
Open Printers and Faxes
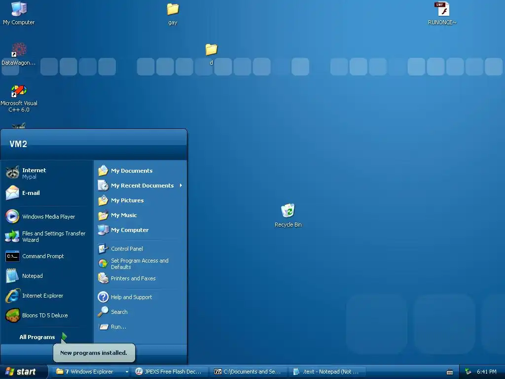coord(141,278)
